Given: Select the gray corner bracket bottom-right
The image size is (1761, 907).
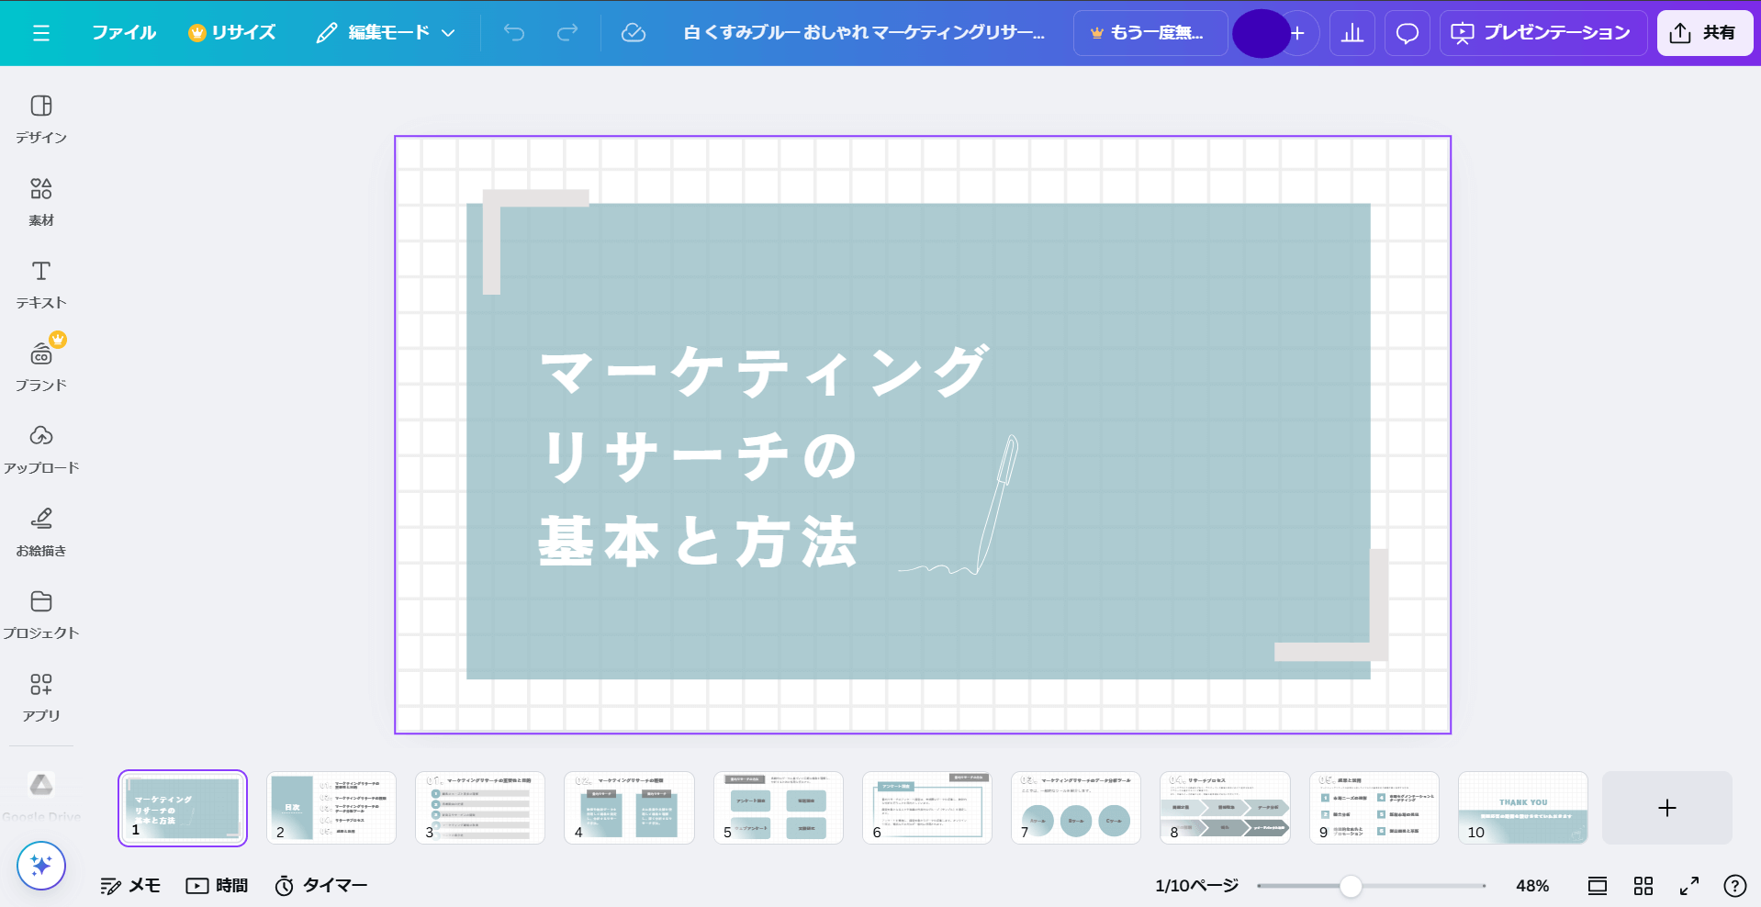Looking at the screenshot, I should tap(1331, 605).
